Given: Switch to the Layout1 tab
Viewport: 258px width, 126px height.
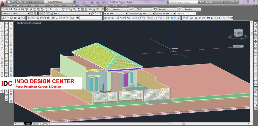Looking at the screenshot, I should [36, 124].
